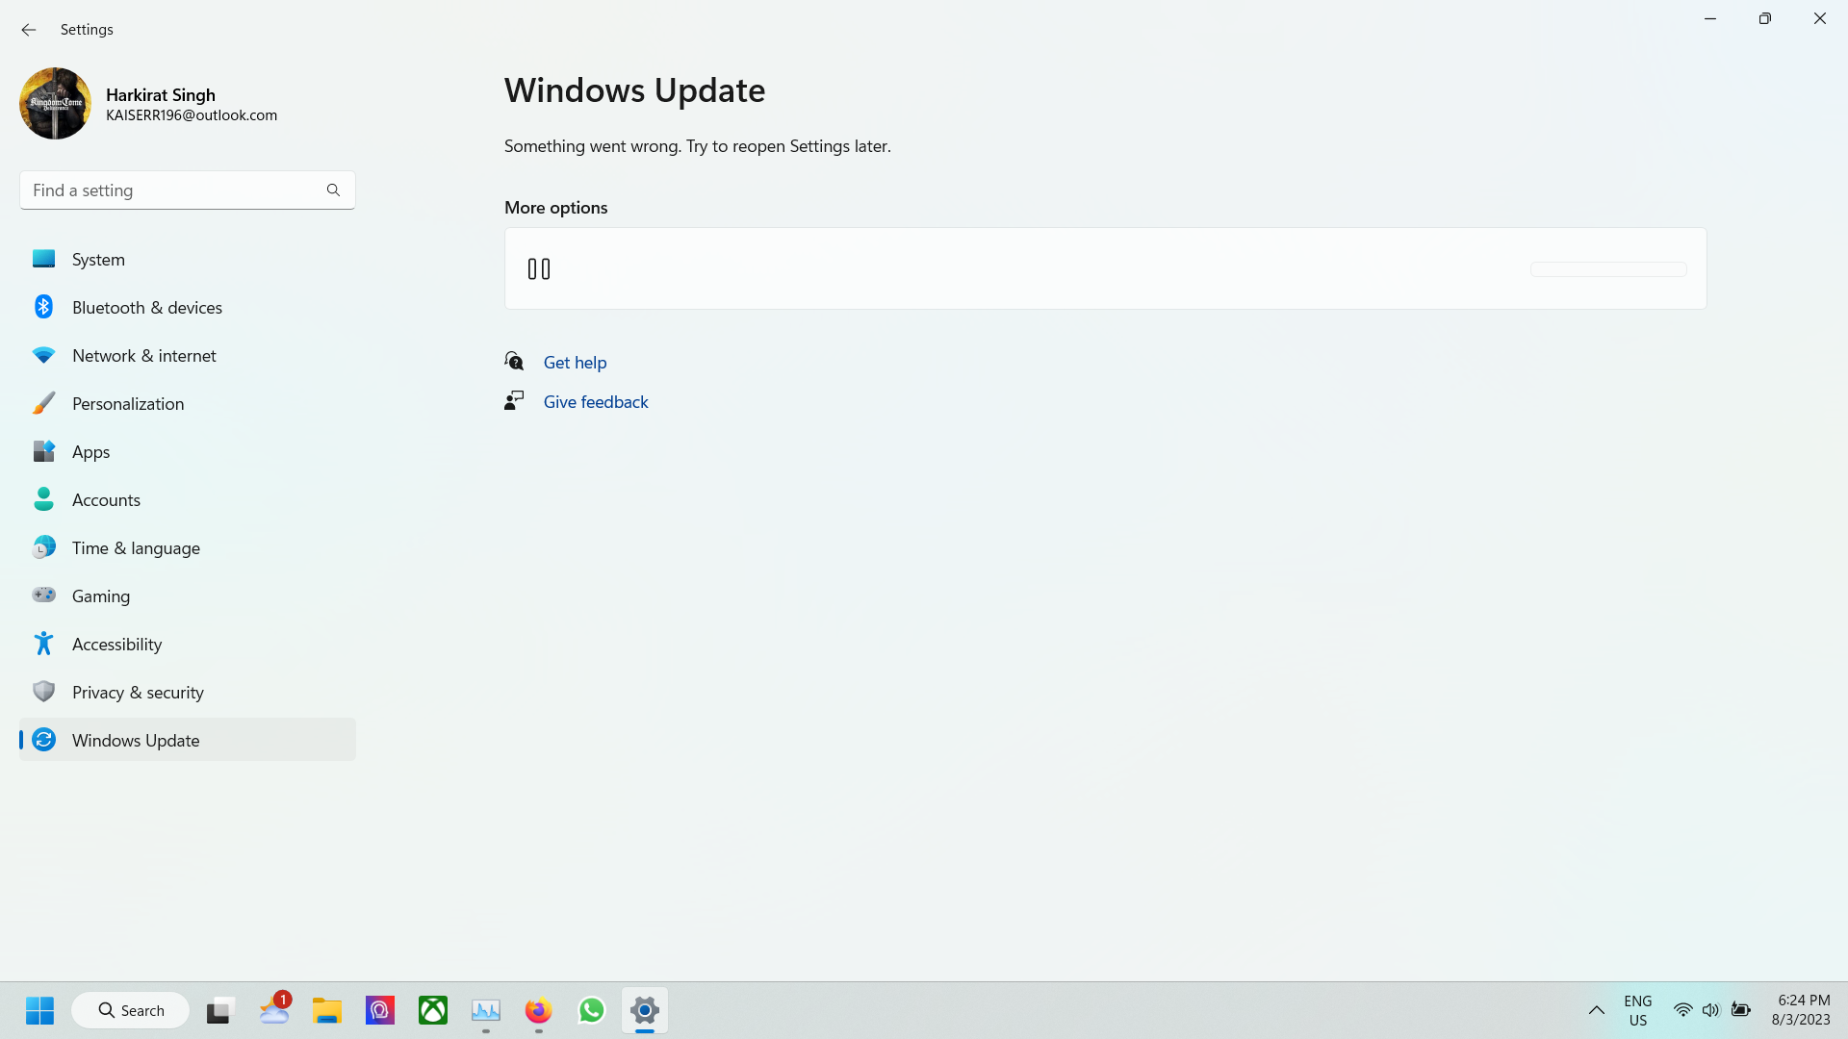Go to the System settings page

[x=98, y=260]
